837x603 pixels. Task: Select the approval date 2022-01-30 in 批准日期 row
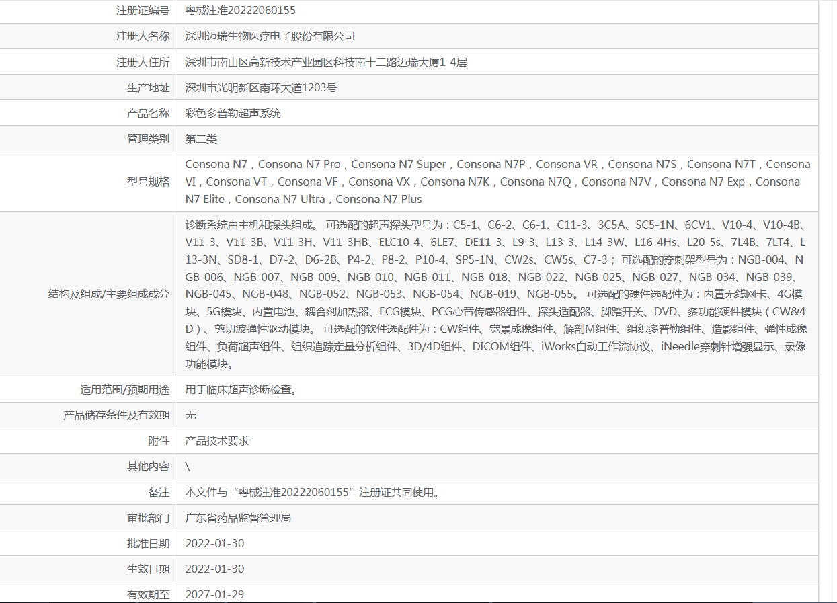[x=214, y=543]
